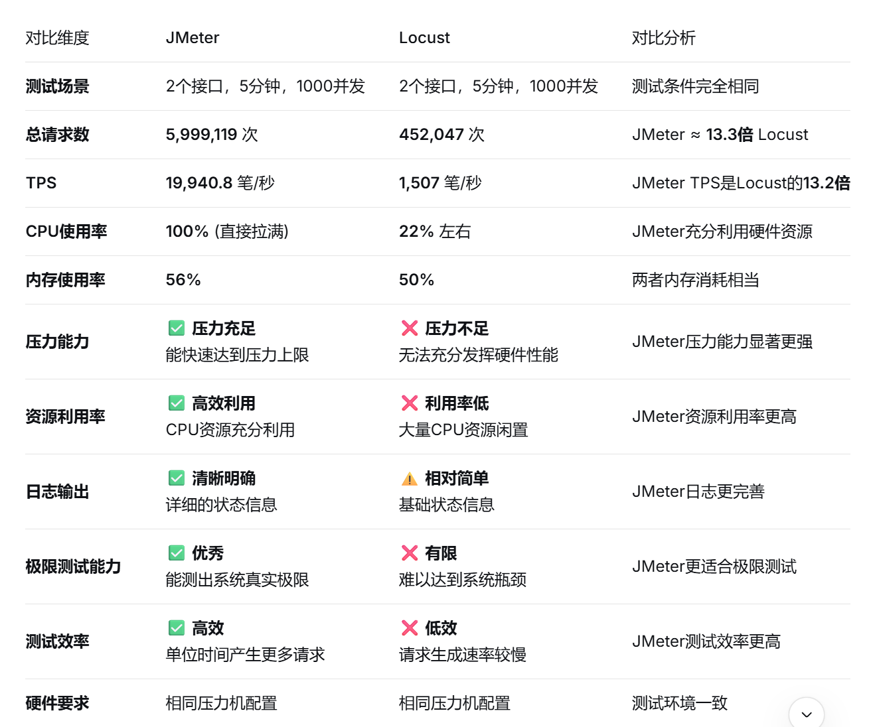The width and height of the screenshot is (875, 727).
Task: Click green check icon beside 压力充足
Action: point(177,328)
